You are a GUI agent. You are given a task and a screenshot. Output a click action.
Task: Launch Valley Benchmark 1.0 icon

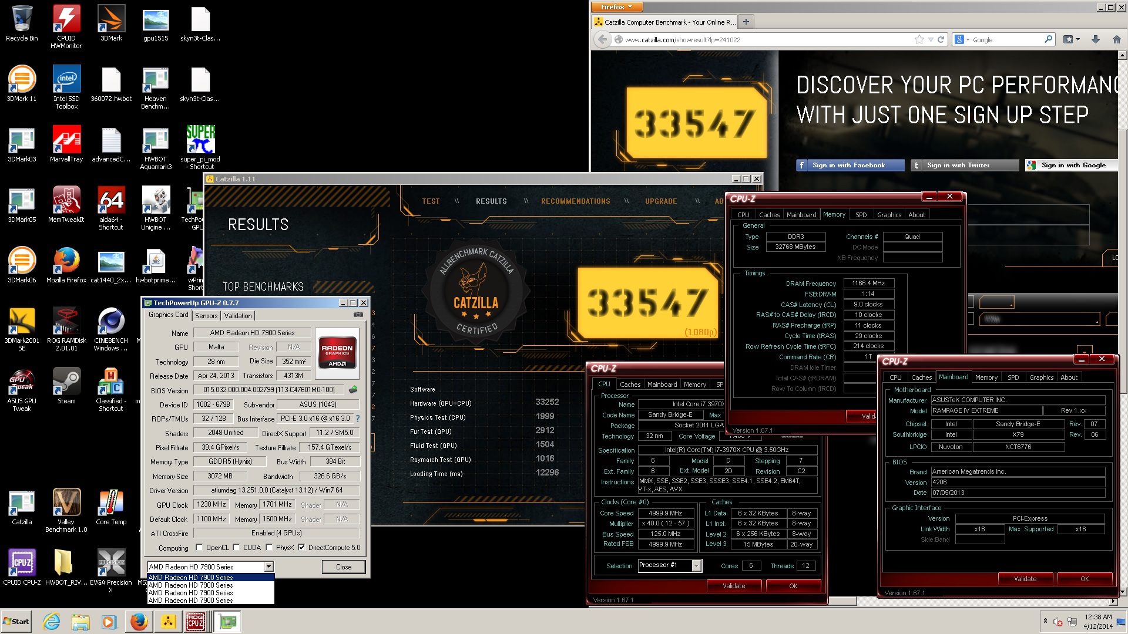coord(66,510)
